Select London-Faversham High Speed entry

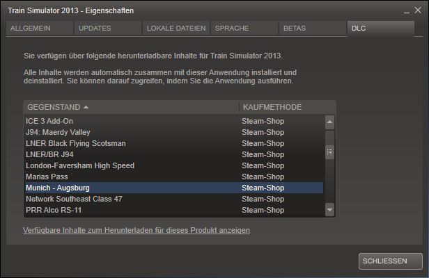[173, 165]
